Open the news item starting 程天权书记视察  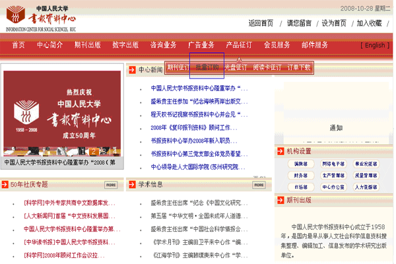point(199,115)
